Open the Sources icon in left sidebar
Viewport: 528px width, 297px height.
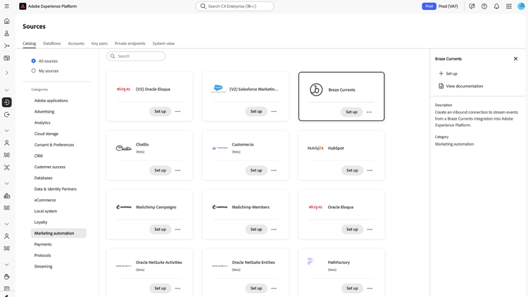7,102
